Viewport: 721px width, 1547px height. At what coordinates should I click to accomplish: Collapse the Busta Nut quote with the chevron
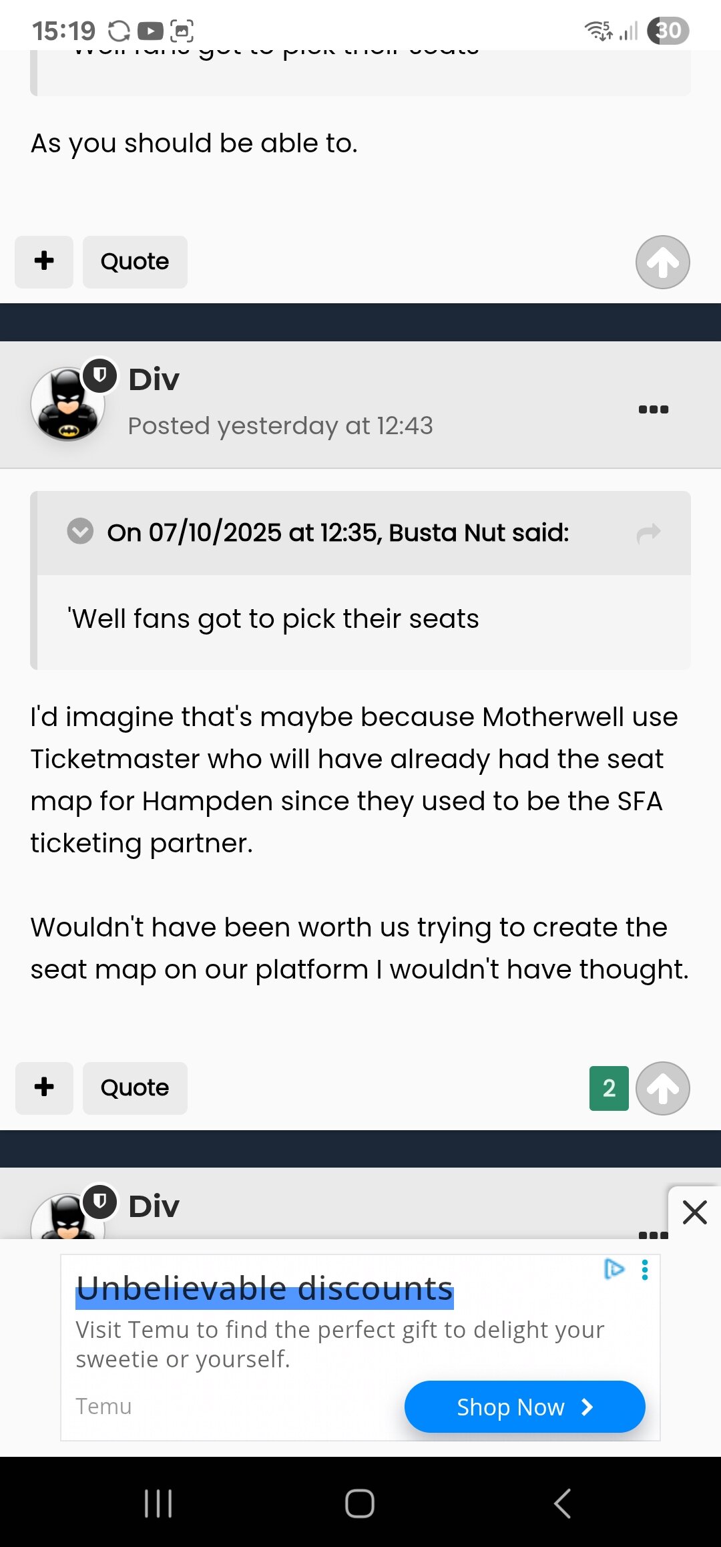click(x=80, y=532)
